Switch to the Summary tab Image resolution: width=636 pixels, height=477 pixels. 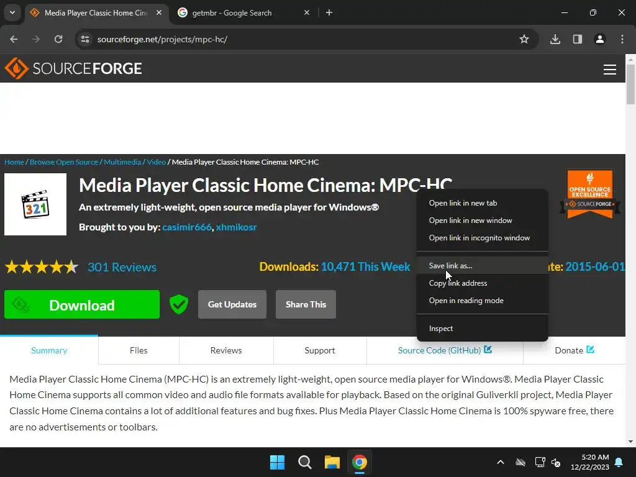pos(49,350)
